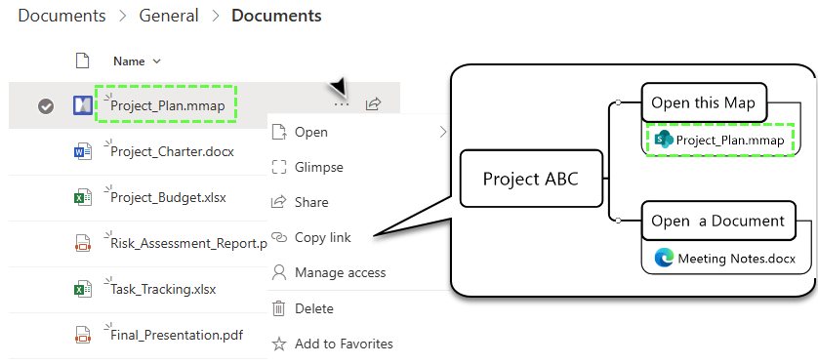Expand the Open submenu arrow
Viewport: 818px width, 364px height.
pyautogui.click(x=443, y=132)
